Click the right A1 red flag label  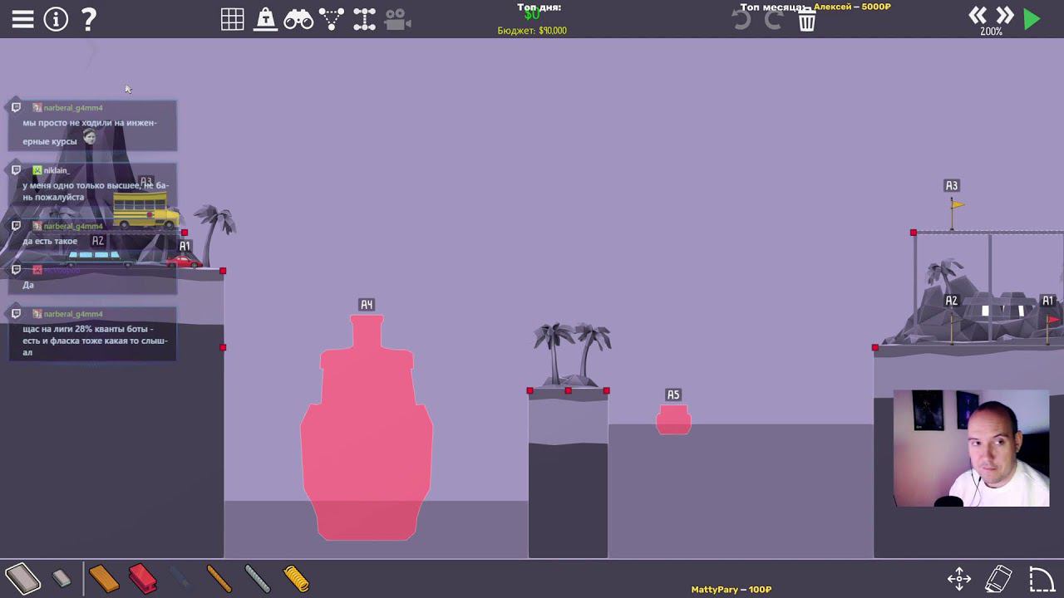1047,301
